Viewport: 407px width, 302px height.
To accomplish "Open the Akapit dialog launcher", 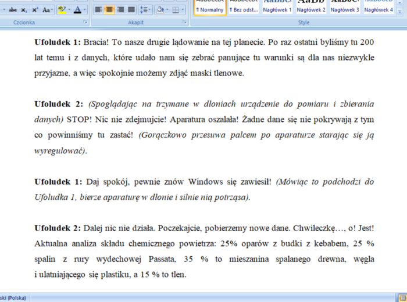I will [x=185, y=22].
